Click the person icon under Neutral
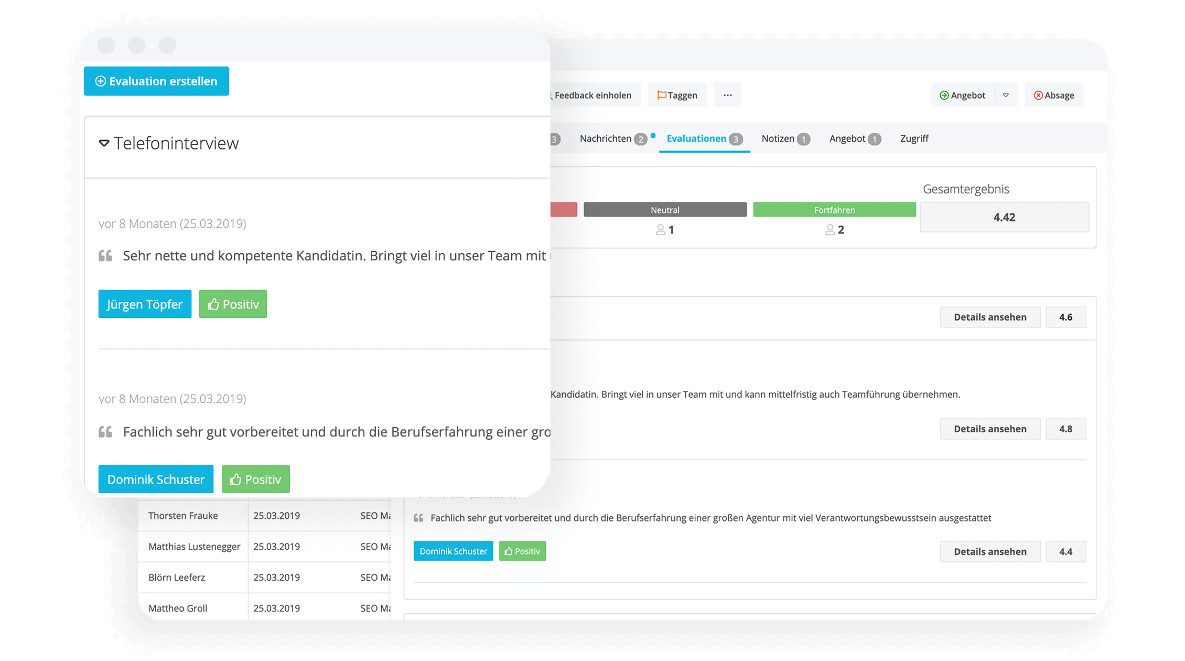Image resolution: width=1185 pixels, height=661 pixels. point(661,230)
